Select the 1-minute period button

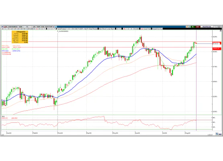click(x=6, y=29)
